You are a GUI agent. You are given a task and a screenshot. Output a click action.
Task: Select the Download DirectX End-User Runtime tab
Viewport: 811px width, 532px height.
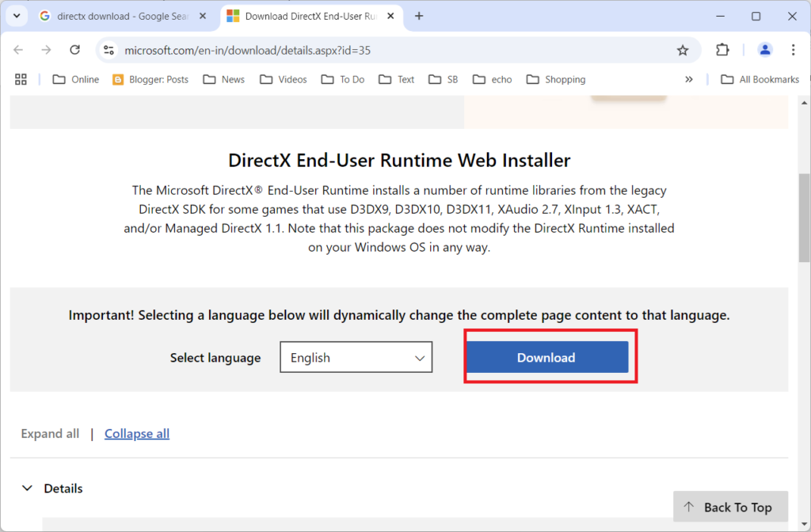click(x=310, y=17)
